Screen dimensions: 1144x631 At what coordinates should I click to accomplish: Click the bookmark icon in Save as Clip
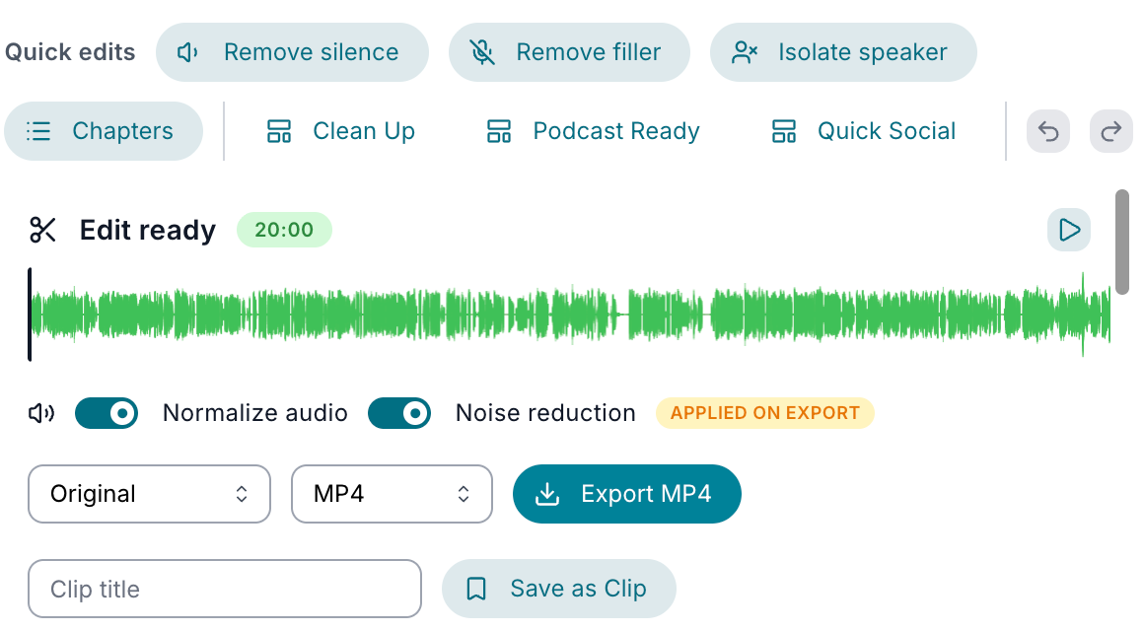(x=476, y=589)
